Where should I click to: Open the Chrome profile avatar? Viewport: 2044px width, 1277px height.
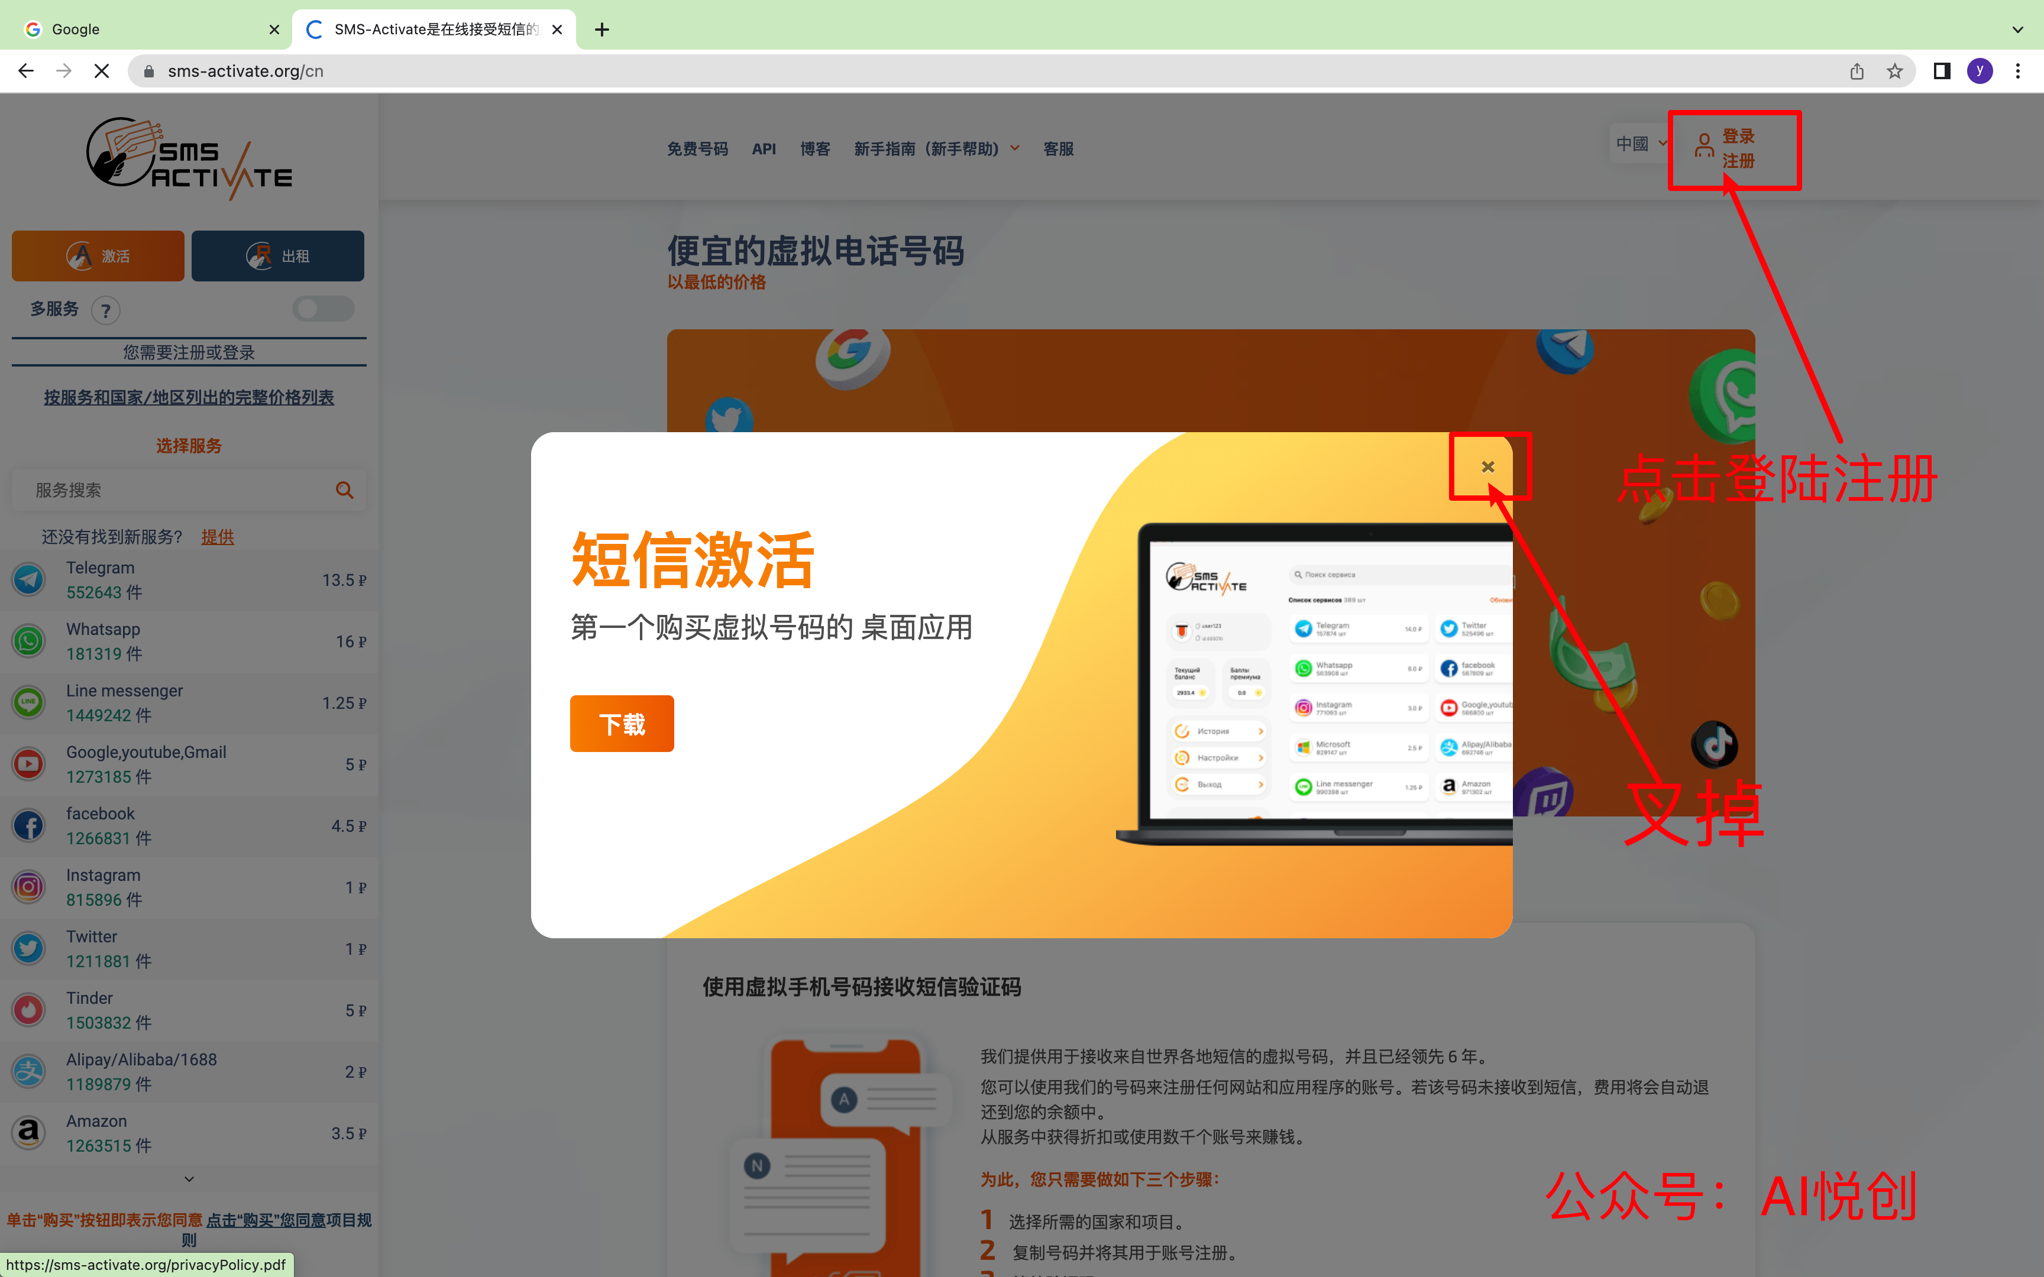click(1980, 71)
